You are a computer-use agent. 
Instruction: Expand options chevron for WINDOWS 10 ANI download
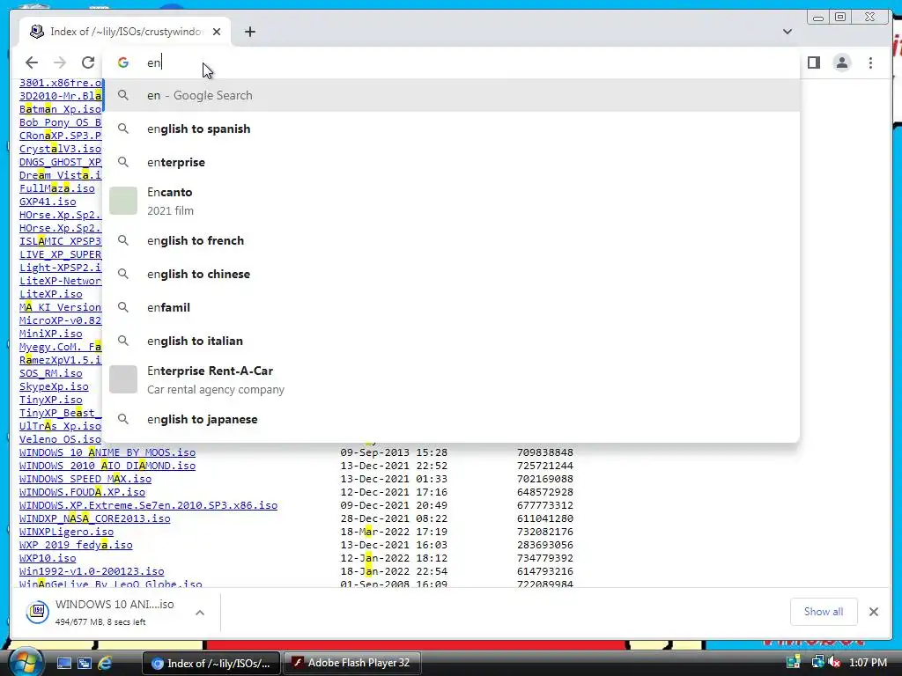pyautogui.click(x=200, y=613)
